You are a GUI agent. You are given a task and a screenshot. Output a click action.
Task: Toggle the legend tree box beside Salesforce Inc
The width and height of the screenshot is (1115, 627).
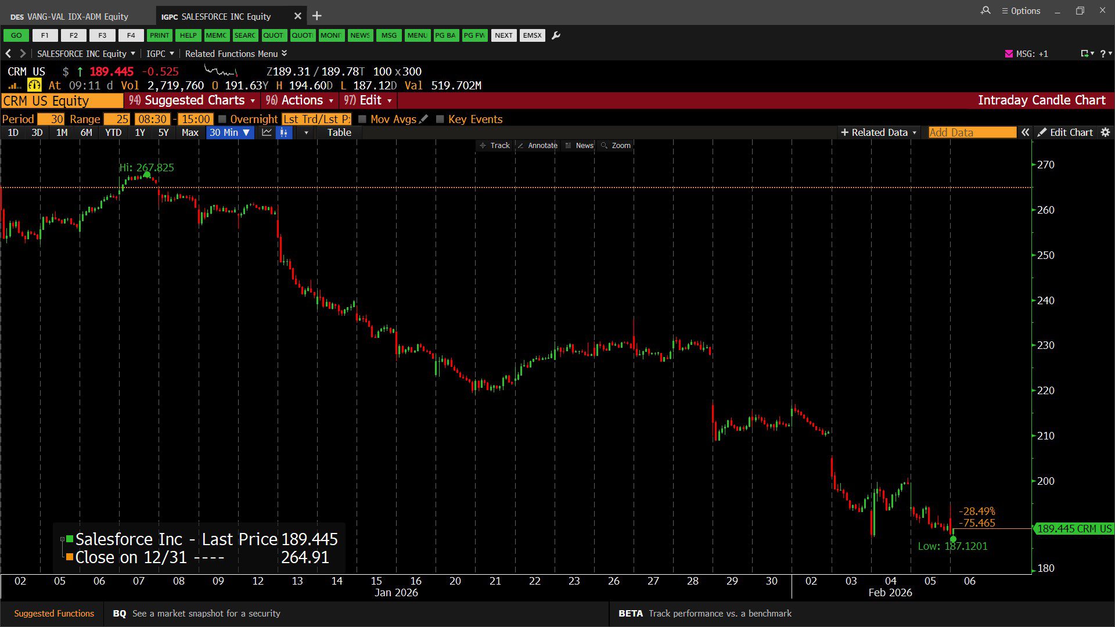pyautogui.click(x=62, y=539)
